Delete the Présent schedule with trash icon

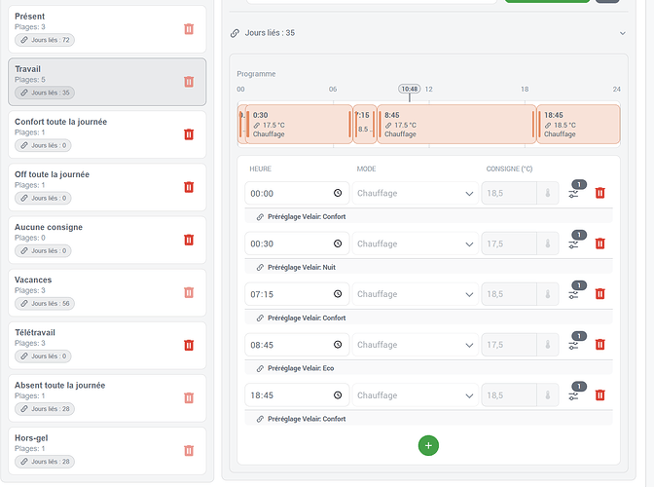click(x=189, y=29)
